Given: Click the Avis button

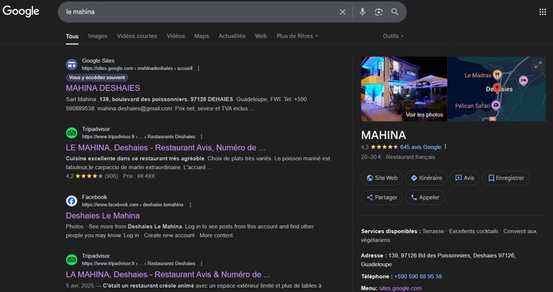Looking at the screenshot, I should click(x=464, y=178).
